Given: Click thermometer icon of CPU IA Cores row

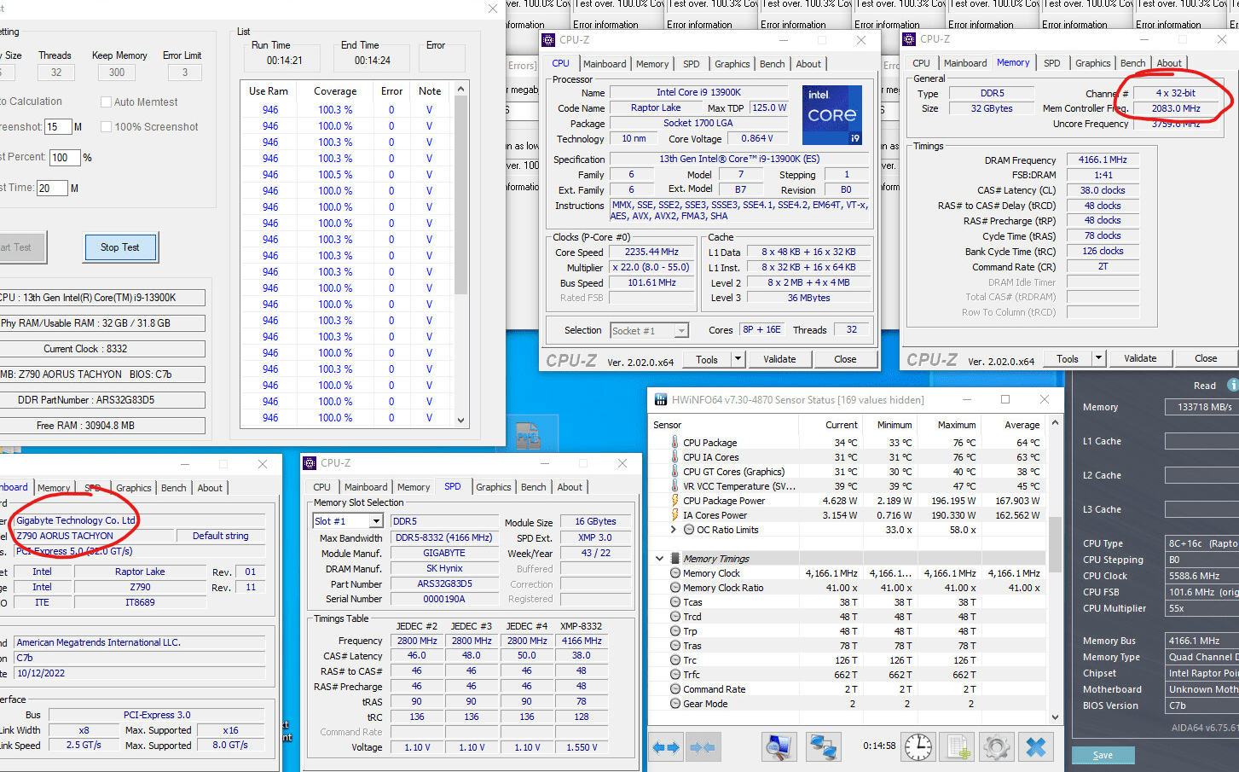Looking at the screenshot, I should pyautogui.click(x=675, y=457).
